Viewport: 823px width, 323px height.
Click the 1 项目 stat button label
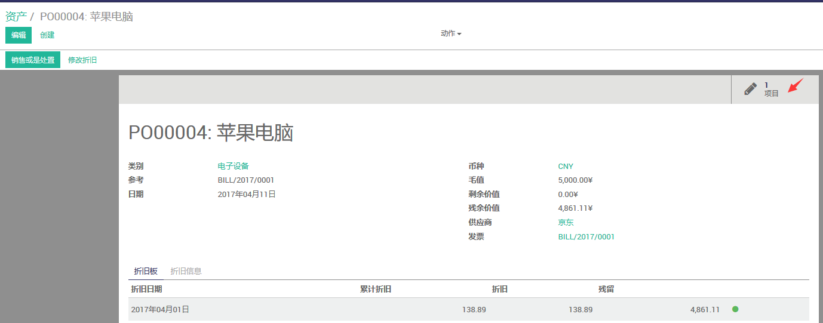[x=772, y=90]
